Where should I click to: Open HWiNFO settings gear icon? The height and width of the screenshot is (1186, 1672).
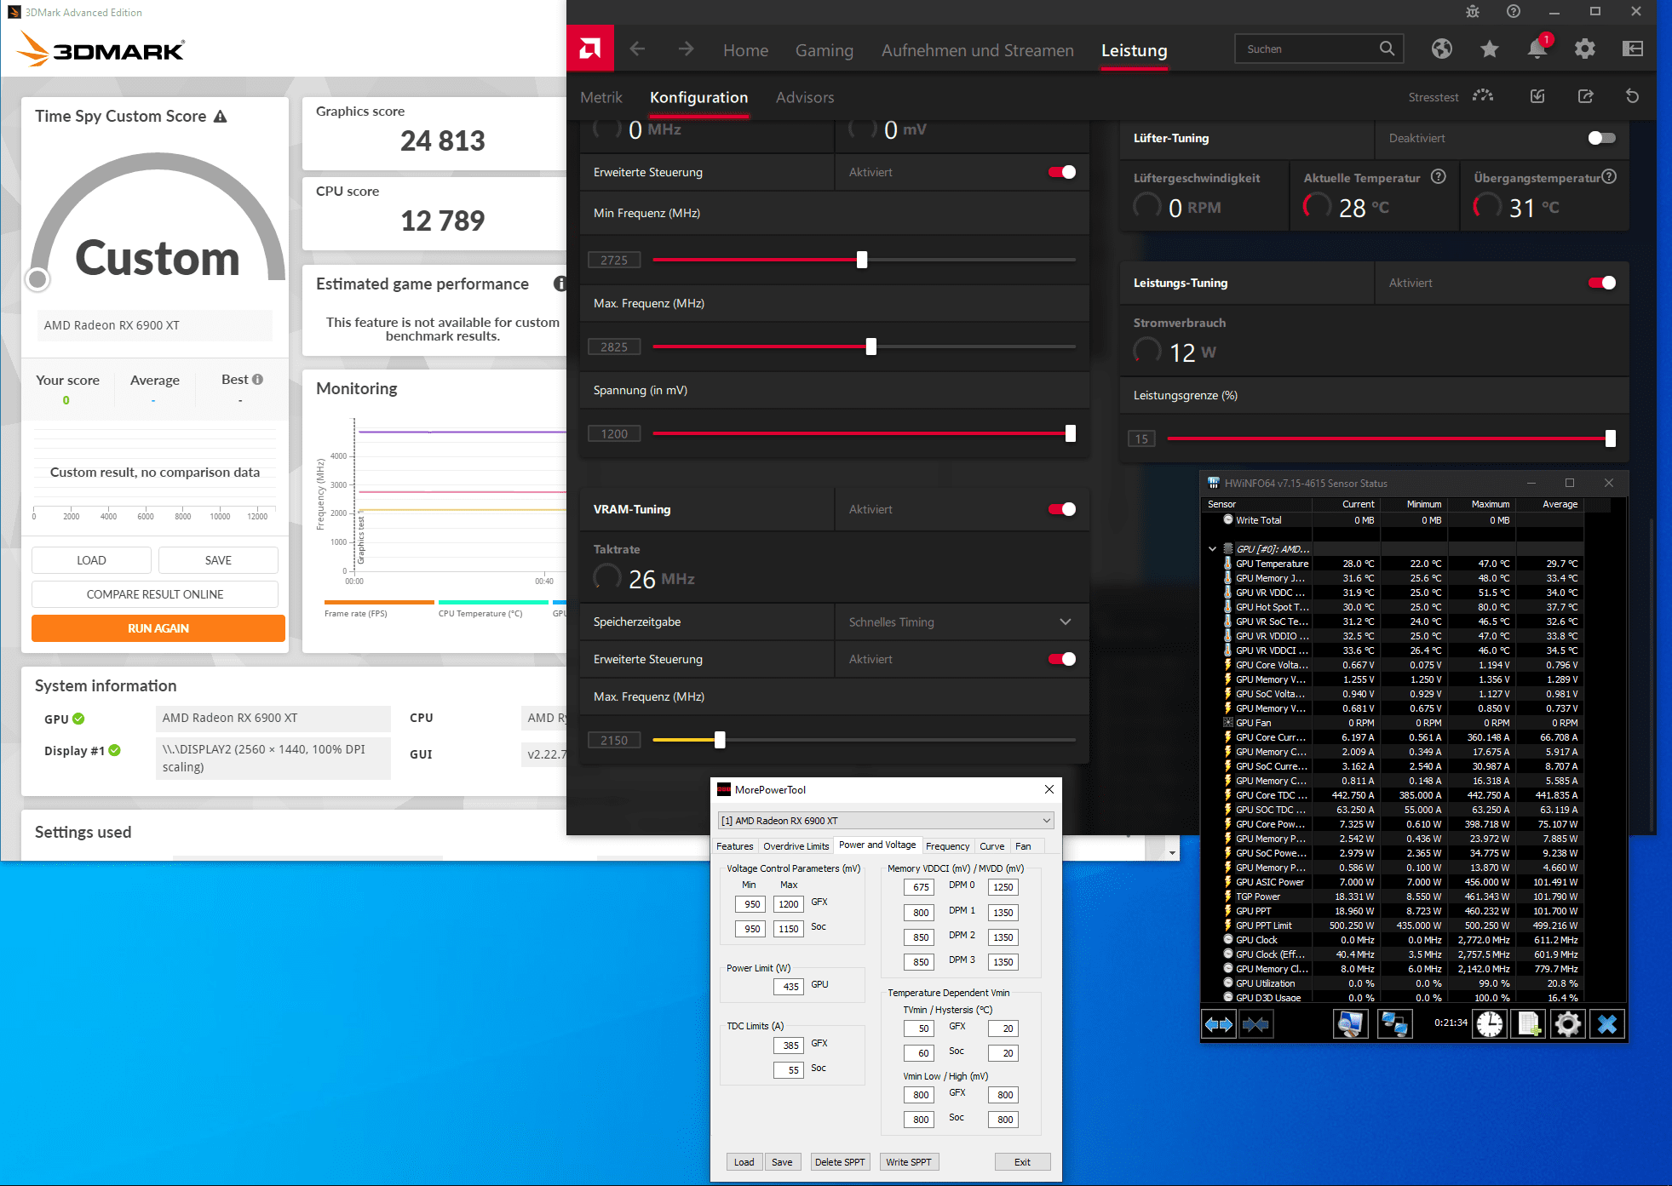click(1567, 1023)
